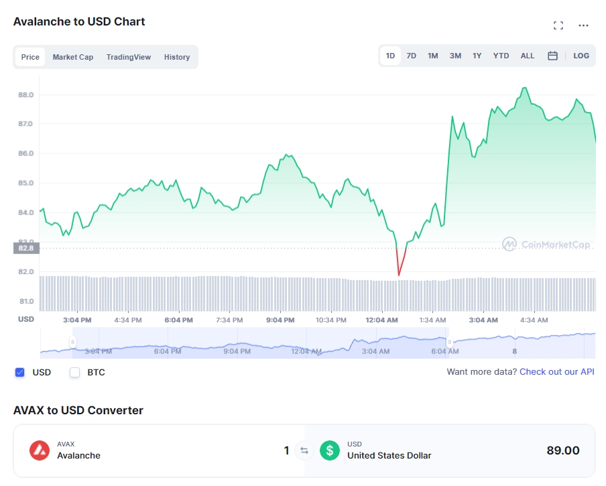Switch to the Market Cap tab
This screenshot has height=486, width=606.
[73, 57]
